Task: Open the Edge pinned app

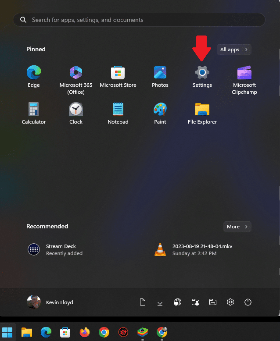Action: coord(34,77)
